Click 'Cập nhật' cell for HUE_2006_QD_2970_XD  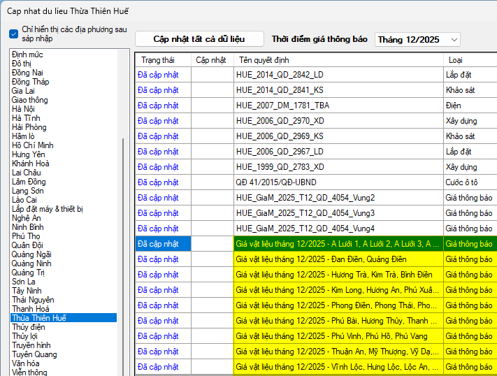(x=212, y=121)
